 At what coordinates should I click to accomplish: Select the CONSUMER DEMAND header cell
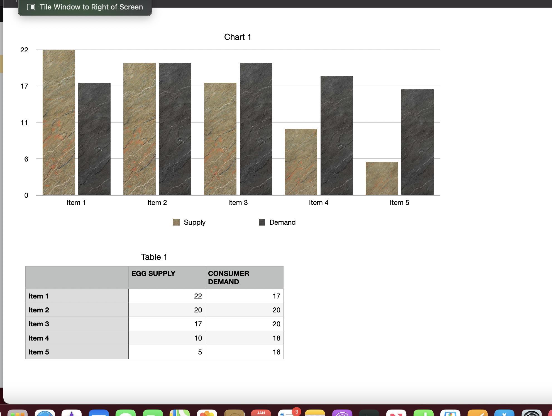(x=244, y=277)
